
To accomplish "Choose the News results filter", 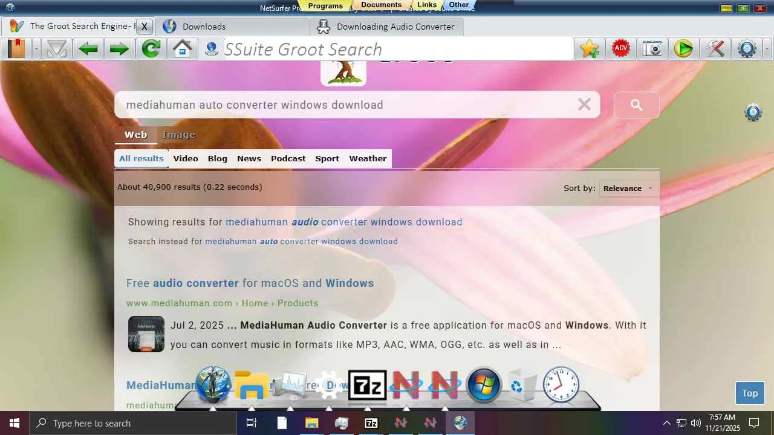I will (249, 158).
